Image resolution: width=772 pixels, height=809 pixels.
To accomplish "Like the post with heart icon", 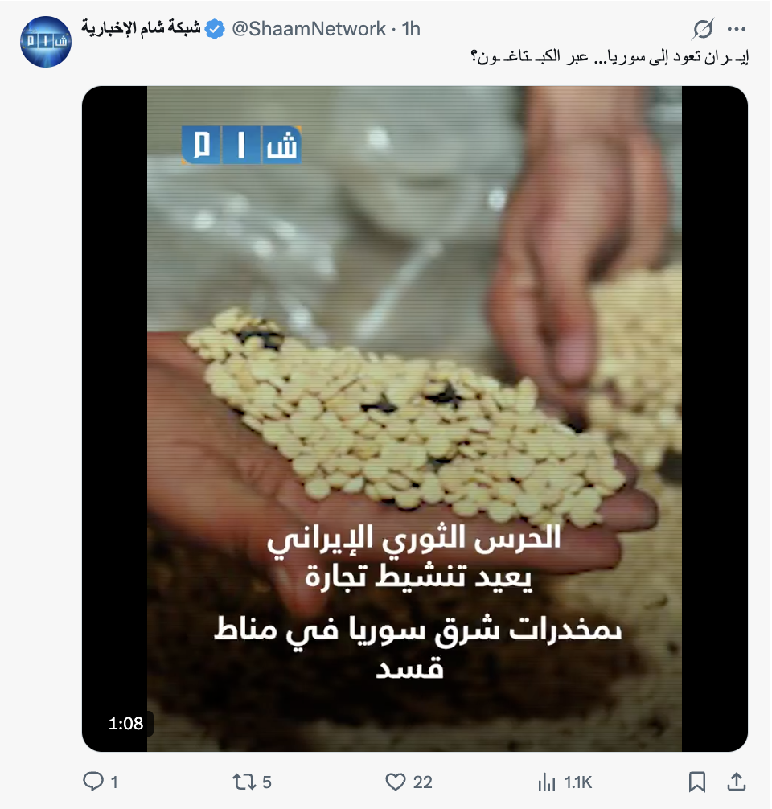I will [x=396, y=782].
